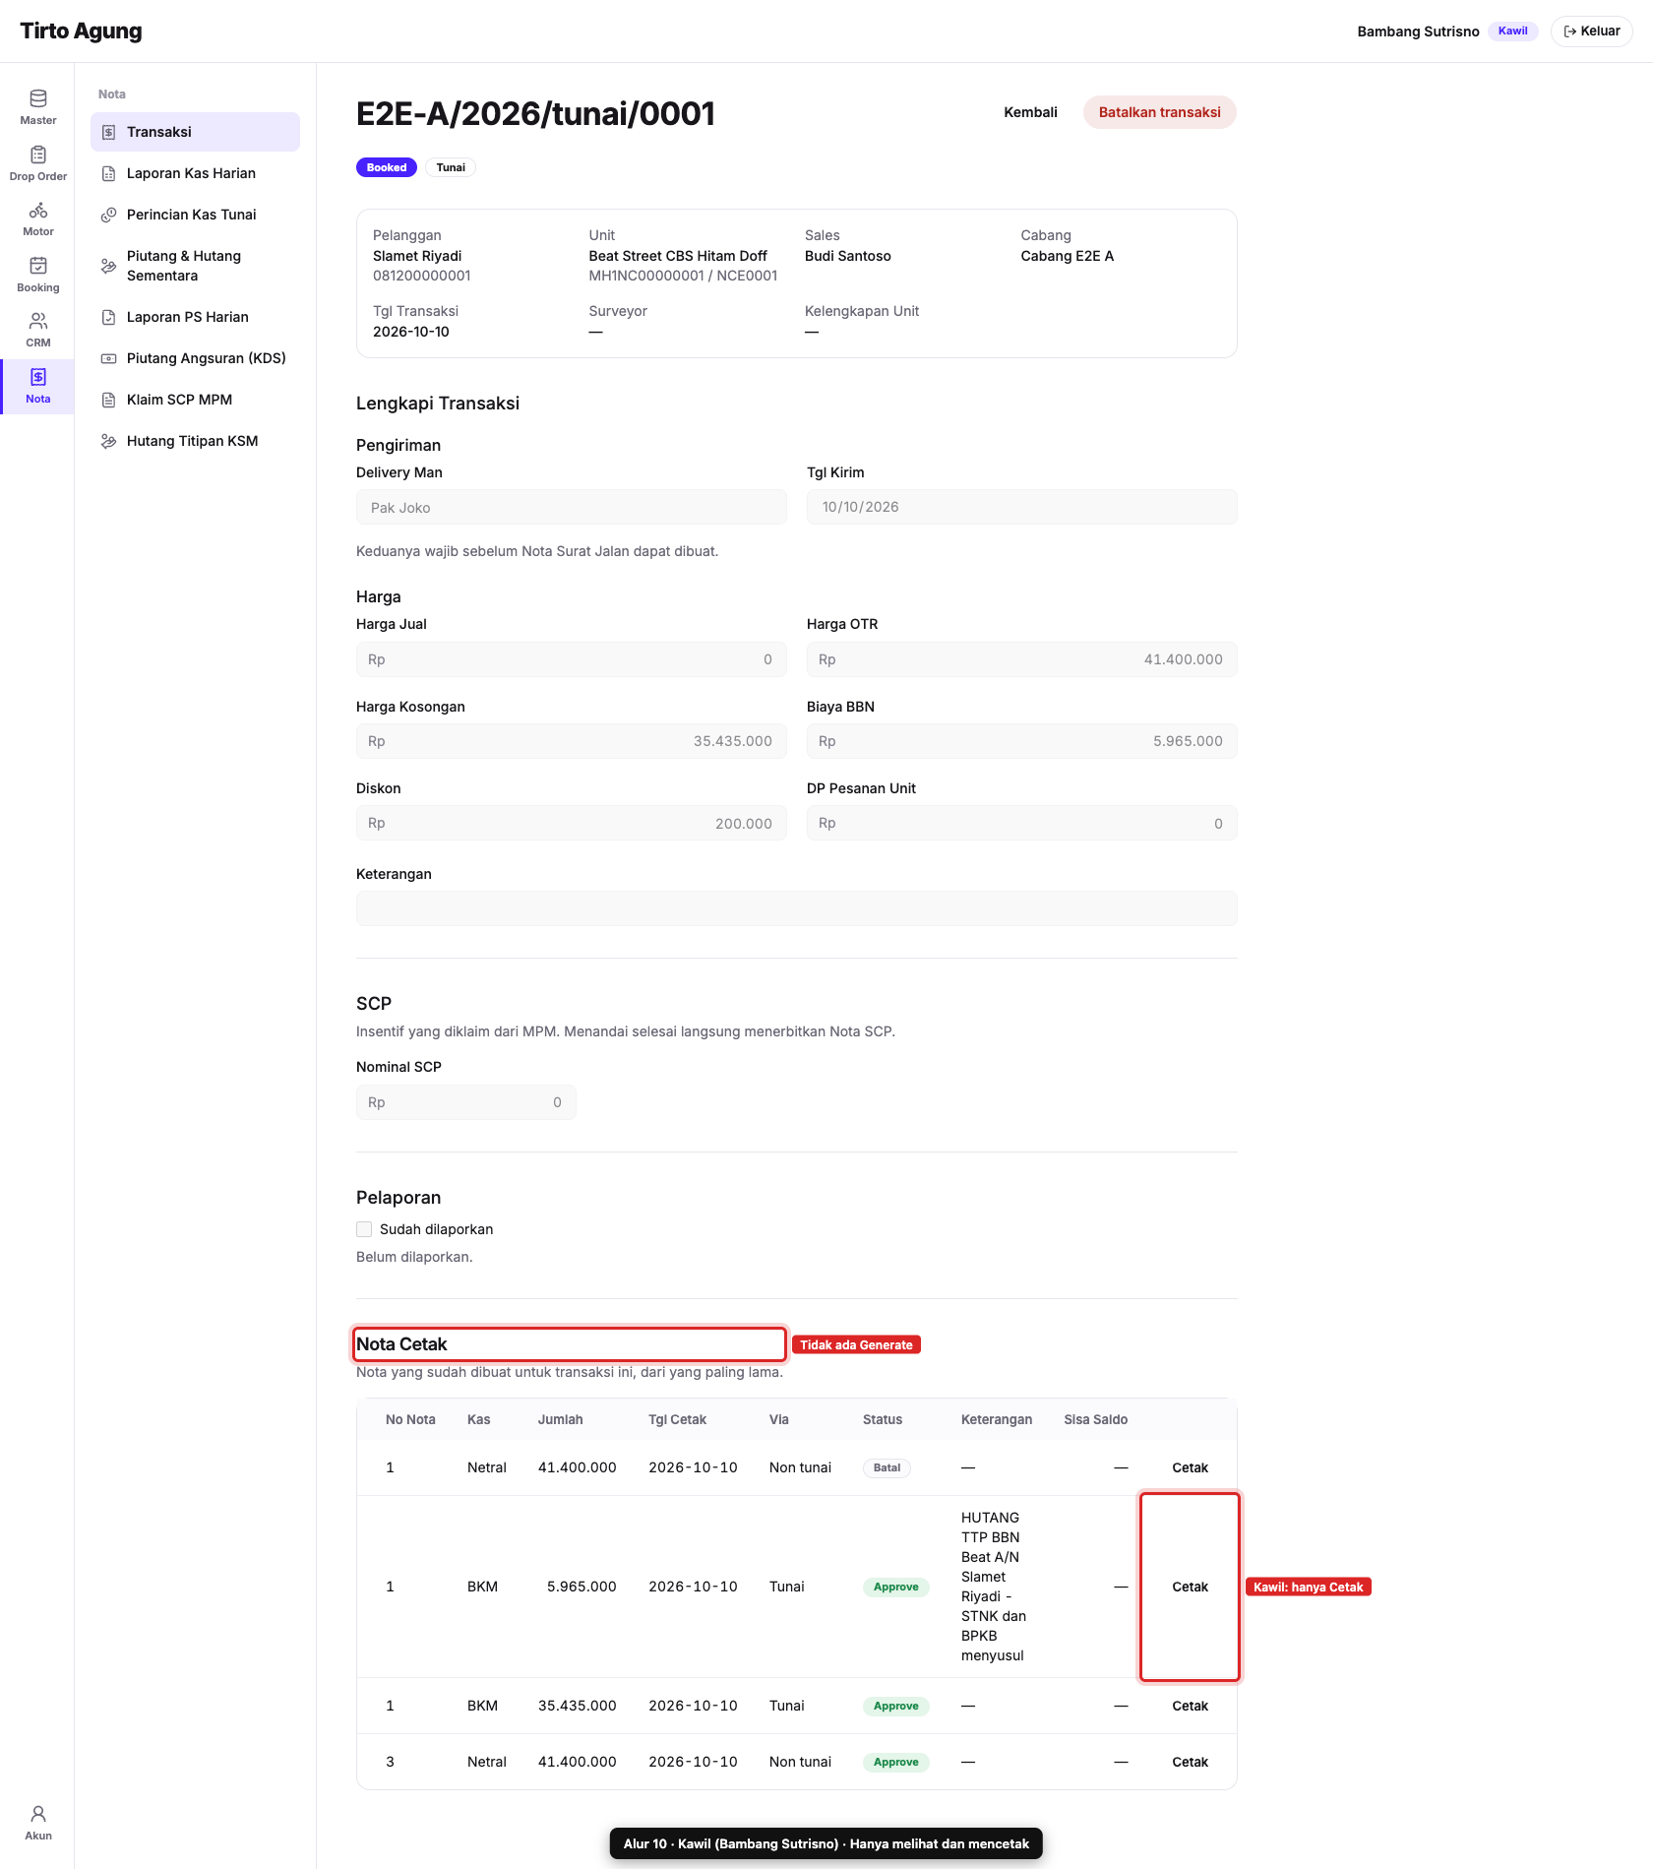Click the empty Keterangan text field

pos(796,908)
